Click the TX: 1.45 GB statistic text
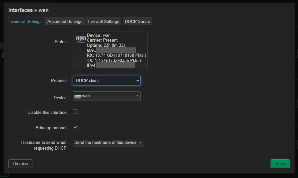Screen dimensions: 298x178 click(x=114, y=61)
